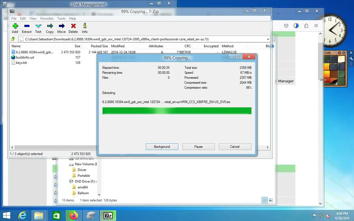Click the Move toolbar icon
This screenshot has width=354, height=221.
62,26
